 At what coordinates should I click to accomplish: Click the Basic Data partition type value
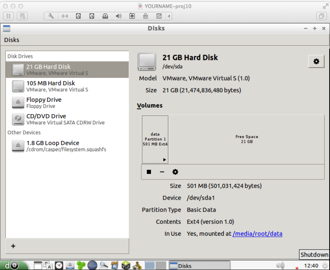coord(201,210)
